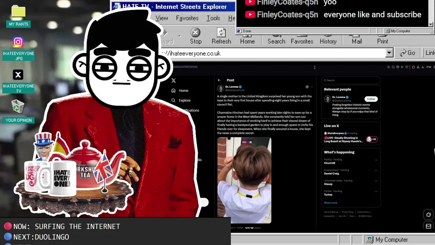Viewport: 435px width, 245px height.
Task: Open the post's more options menu
Action: pyautogui.click(x=312, y=87)
